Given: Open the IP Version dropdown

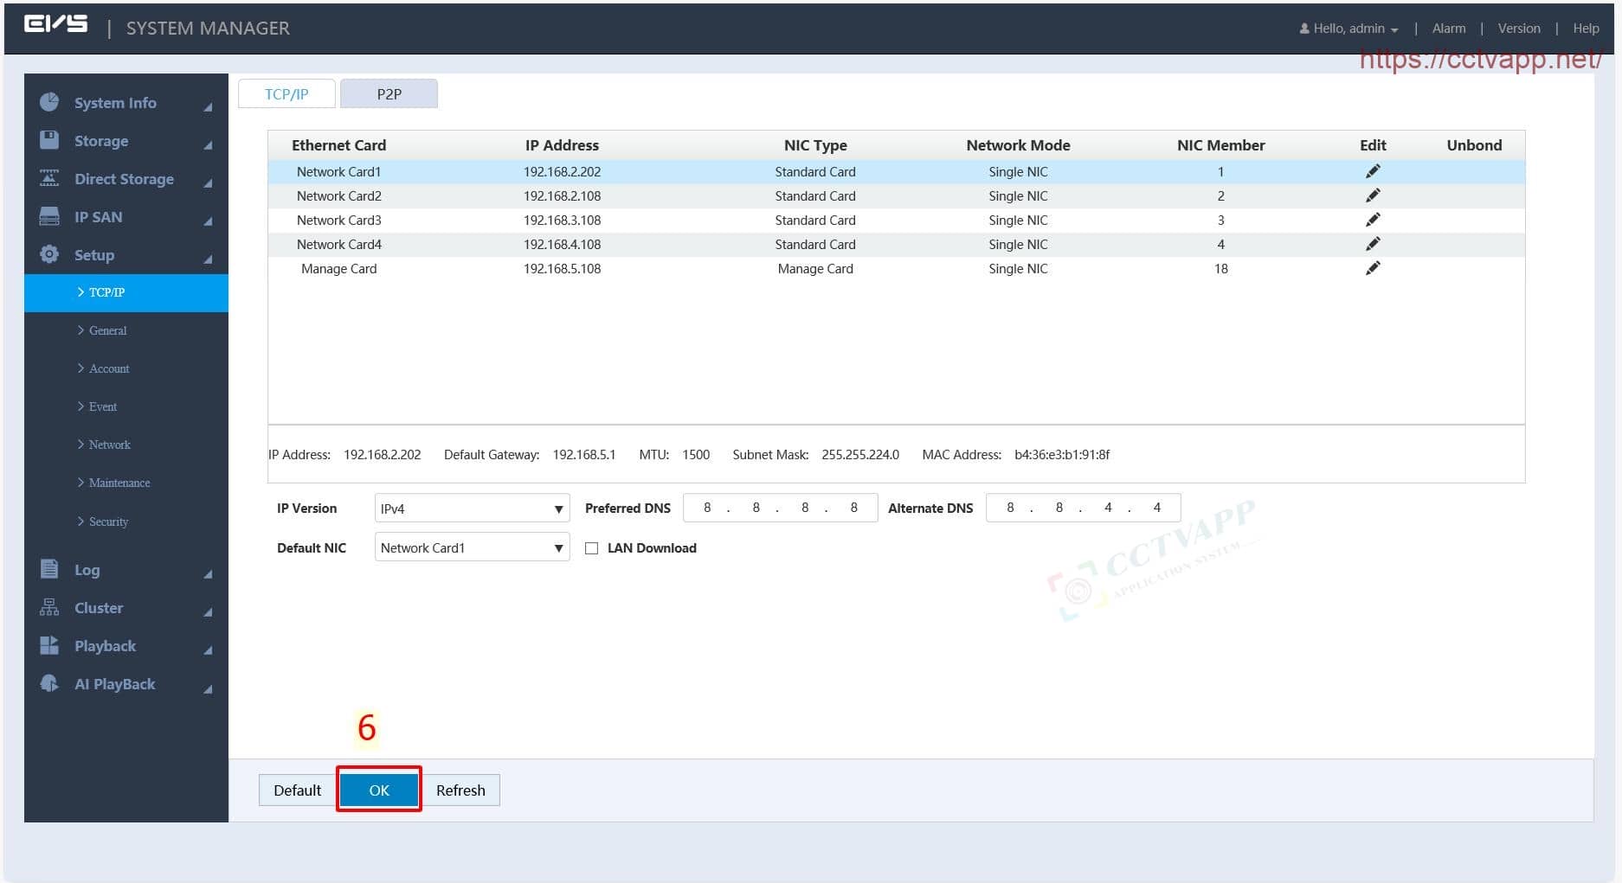Looking at the screenshot, I should (472, 509).
